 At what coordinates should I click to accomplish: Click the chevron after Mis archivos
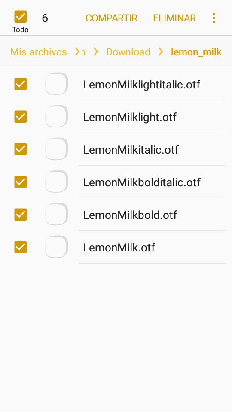click(77, 52)
